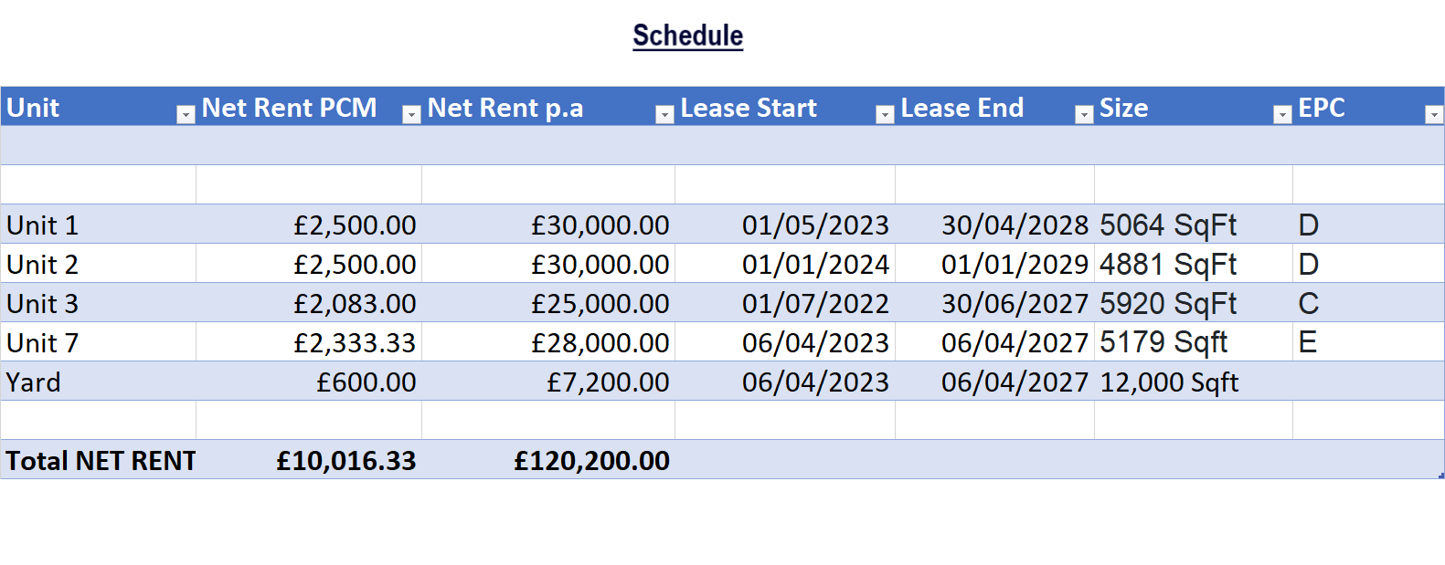Expand the Net Rent p.a filter arrow
Screen dimensions: 1445x565
point(664,114)
